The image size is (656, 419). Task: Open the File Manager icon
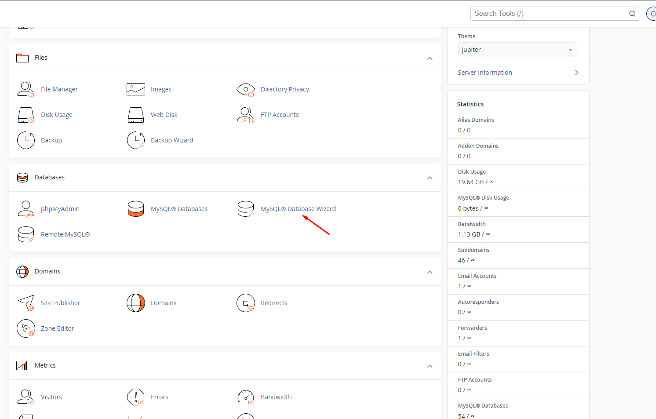(26, 89)
